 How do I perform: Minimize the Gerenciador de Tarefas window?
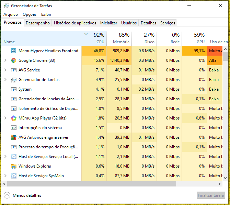click(x=189, y=6)
